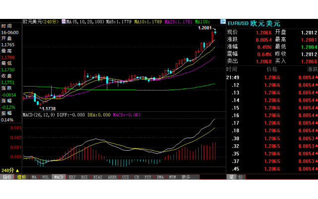Switch to the 指标 tab
The height and width of the screenshot is (199, 318).
(x=7, y=177)
